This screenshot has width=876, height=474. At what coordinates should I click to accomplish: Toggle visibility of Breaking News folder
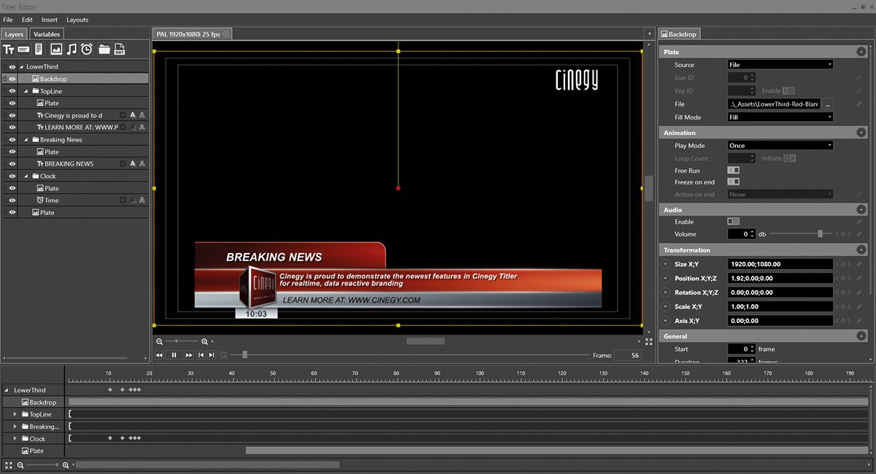[12, 139]
